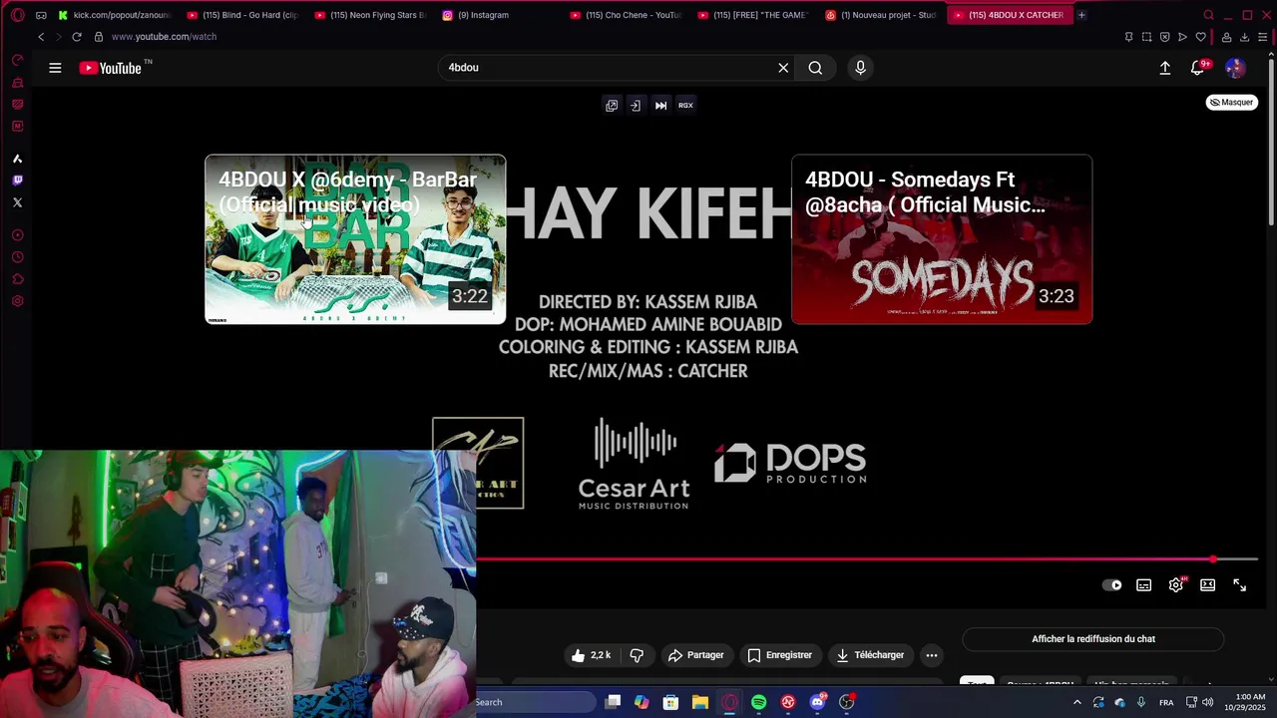Click the taskbar volume icon
1277x718 pixels.
[1208, 702]
